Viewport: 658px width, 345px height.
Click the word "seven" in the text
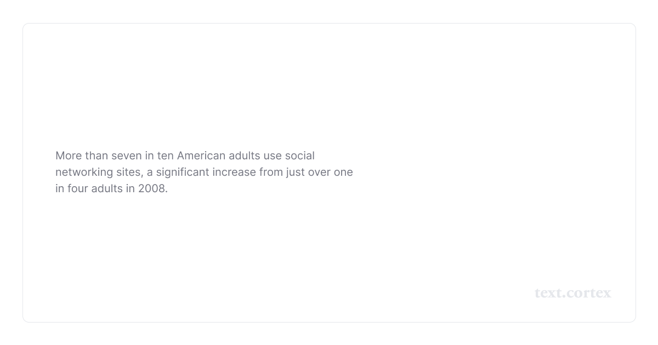coord(127,156)
